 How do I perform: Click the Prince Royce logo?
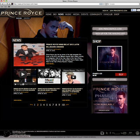coord(21,13)
